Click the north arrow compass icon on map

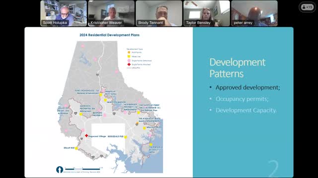60,170
